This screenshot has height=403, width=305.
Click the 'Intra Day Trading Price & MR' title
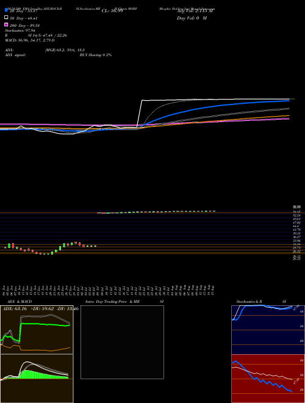112,302
